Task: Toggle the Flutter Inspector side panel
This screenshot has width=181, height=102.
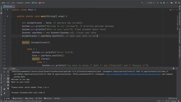Action: click(180, 19)
